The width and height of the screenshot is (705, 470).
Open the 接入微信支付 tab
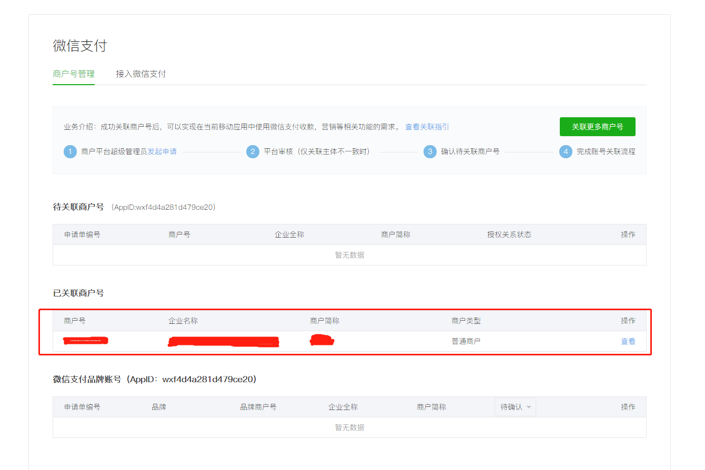[x=141, y=74]
